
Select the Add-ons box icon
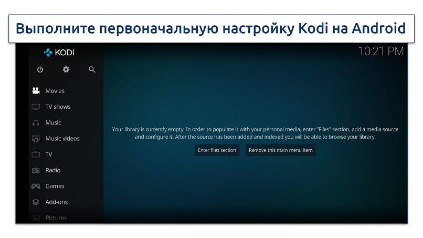tap(36, 202)
